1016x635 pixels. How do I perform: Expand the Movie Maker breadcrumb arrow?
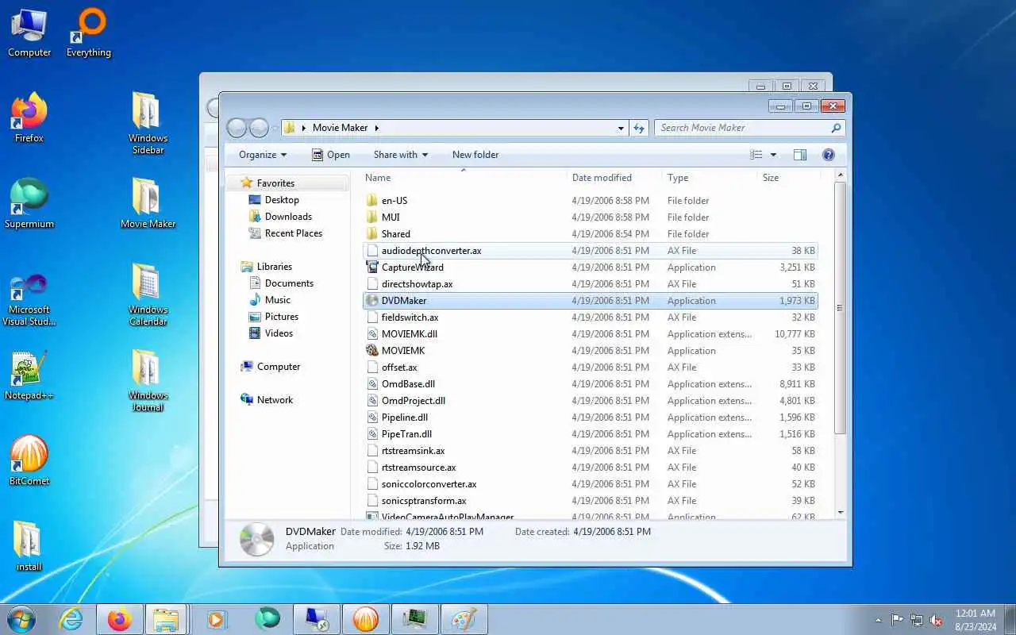[x=377, y=128]
